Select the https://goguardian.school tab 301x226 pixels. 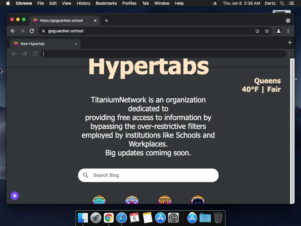65,21
